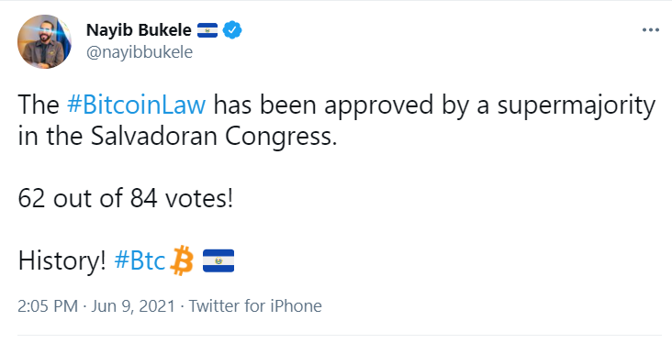Click the word "supermajority" in the tweet
The height and width of the screenshot is (343, 672).
click(x=576, y=106)
